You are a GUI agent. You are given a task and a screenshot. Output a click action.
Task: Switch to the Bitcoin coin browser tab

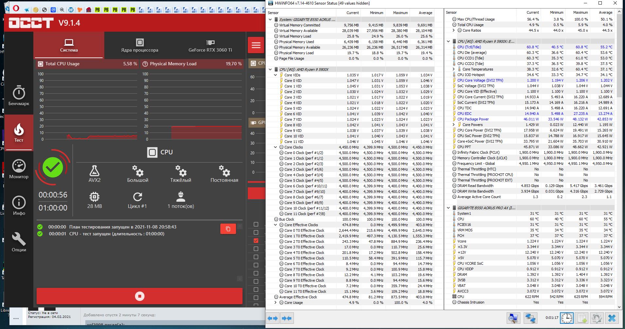click(x=35, y=10)
